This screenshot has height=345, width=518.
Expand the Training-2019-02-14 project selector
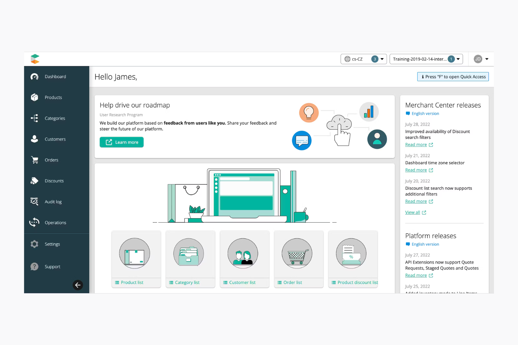click(426, 59)
